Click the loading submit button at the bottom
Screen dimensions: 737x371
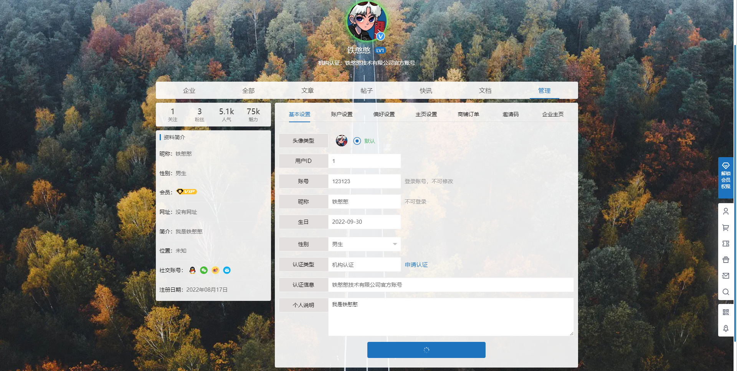pos(426,350)
